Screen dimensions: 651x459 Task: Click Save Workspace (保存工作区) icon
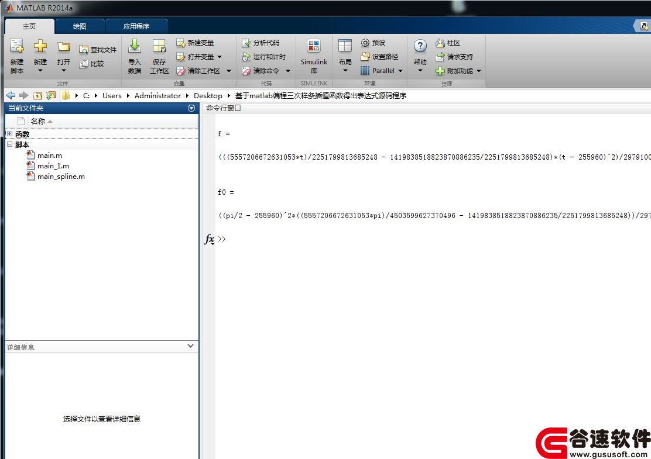point(159,46)
